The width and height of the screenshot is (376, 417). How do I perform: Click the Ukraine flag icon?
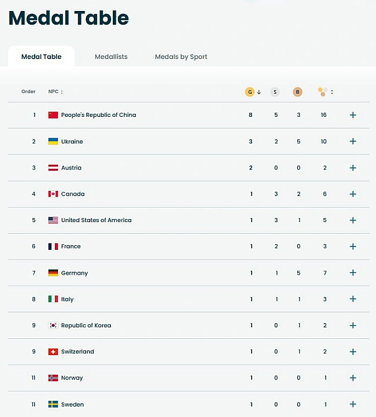(53, 142)
